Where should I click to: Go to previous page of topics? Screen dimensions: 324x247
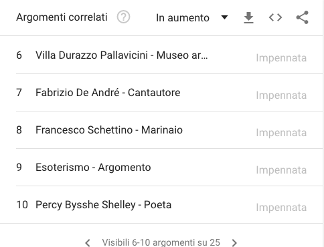coord(88,242)
